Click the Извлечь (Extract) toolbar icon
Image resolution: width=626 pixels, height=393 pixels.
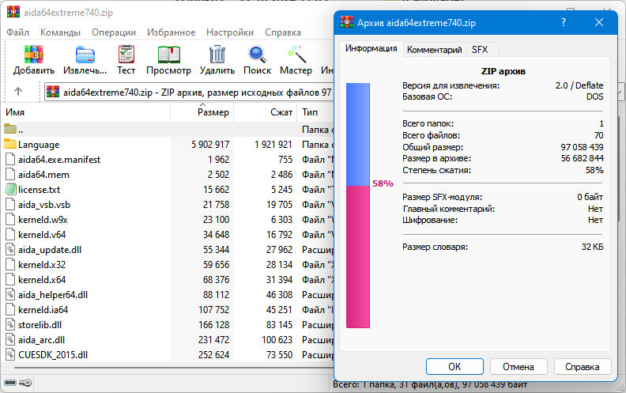pos(85,55)
